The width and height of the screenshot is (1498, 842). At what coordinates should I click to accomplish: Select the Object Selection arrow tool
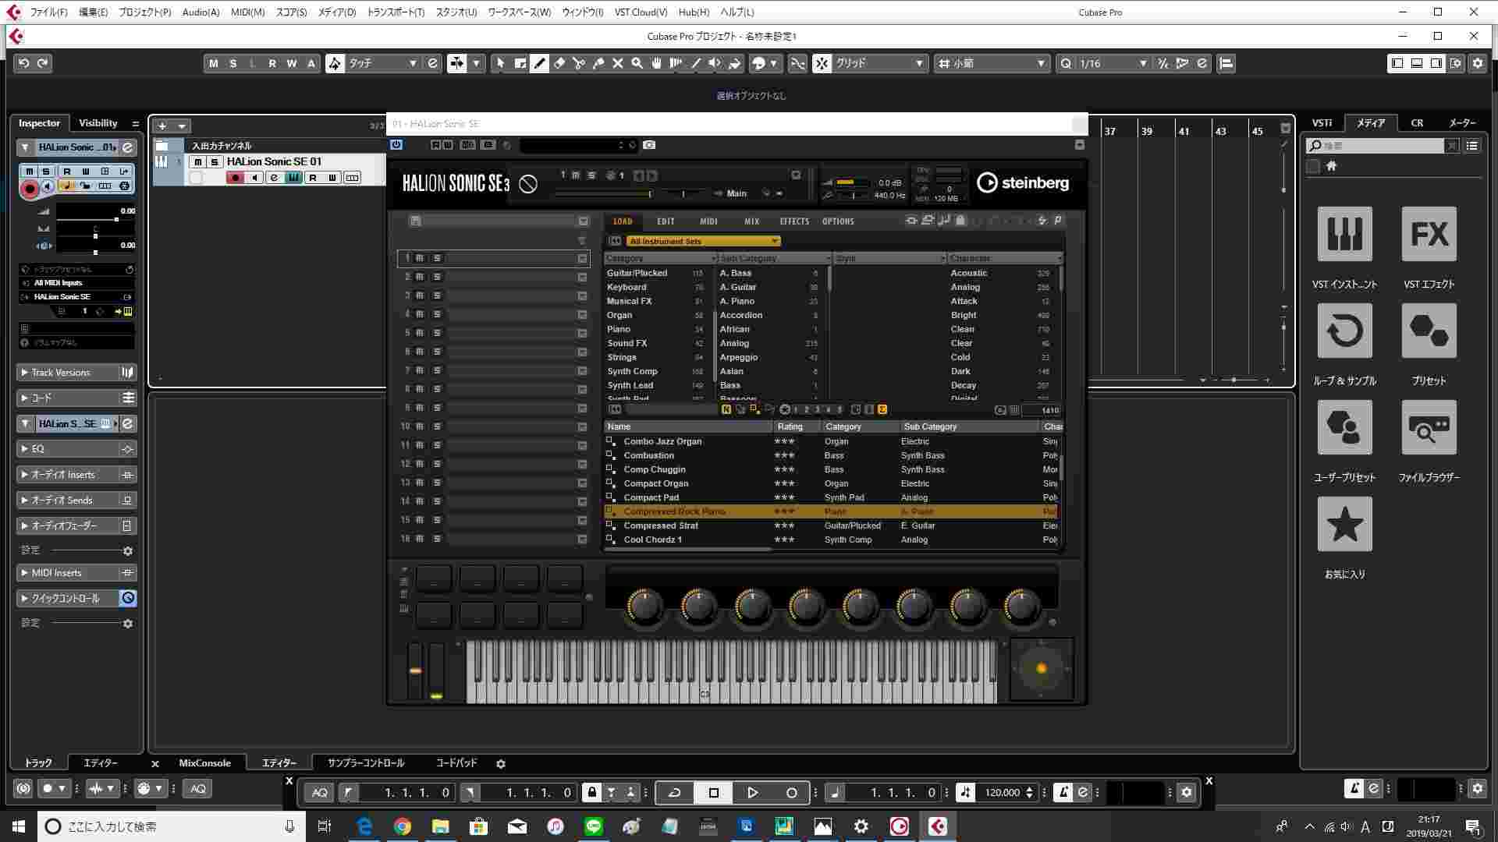click(500, 63)
